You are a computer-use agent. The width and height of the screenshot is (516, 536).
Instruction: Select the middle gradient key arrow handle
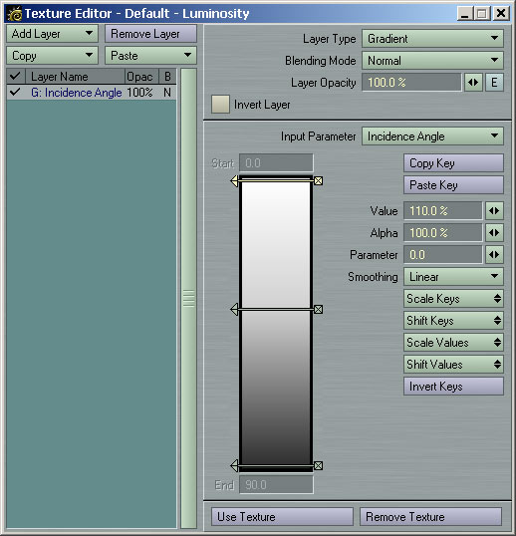coord(234,310)
